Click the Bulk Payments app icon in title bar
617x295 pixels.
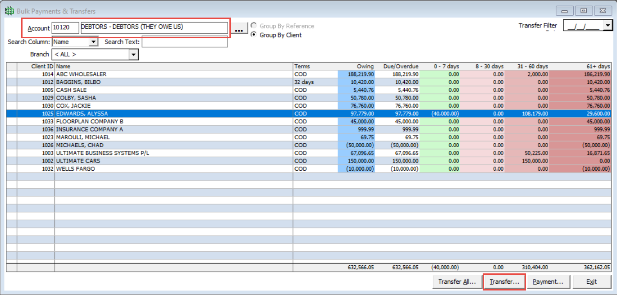[9, 11]
